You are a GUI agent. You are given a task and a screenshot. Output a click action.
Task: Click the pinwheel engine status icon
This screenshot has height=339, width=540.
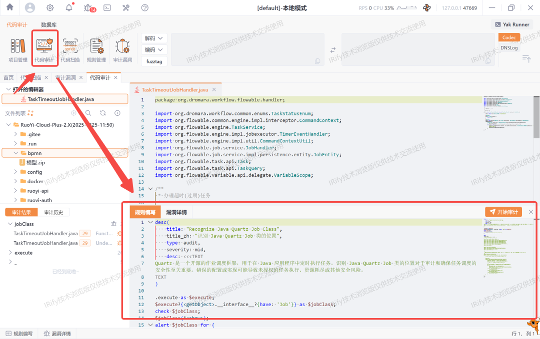point(426,7)
